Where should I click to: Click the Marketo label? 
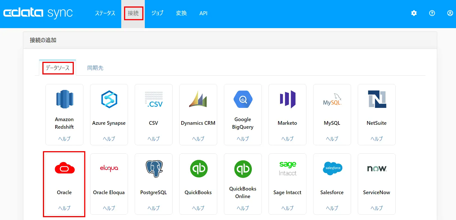pos(287,123)
